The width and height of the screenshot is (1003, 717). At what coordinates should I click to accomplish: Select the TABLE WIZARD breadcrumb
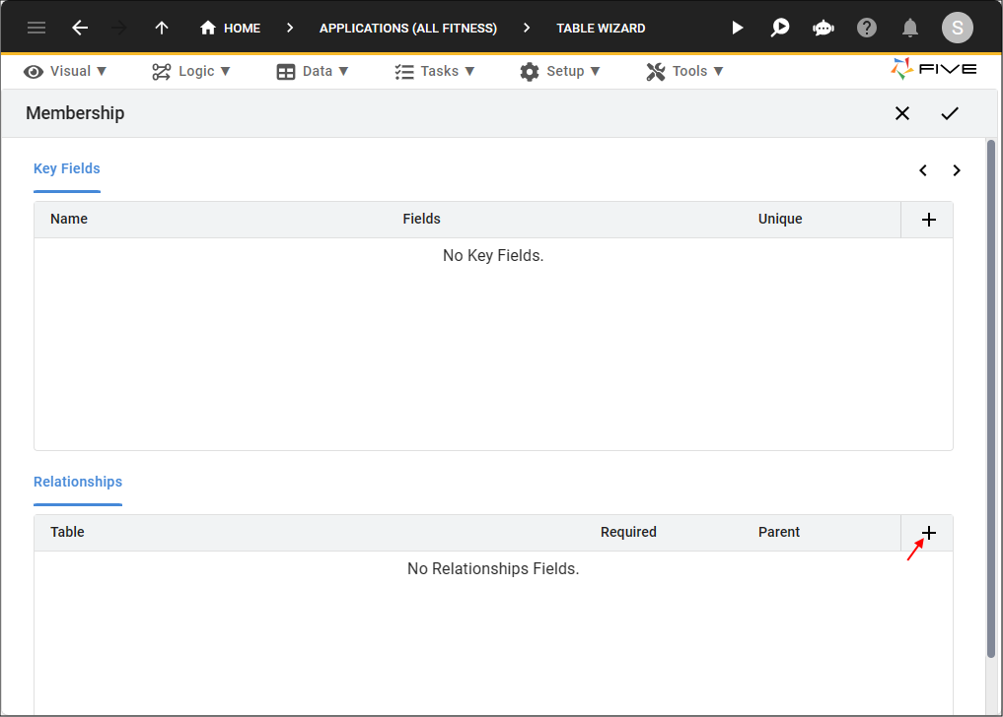[601, 29]
